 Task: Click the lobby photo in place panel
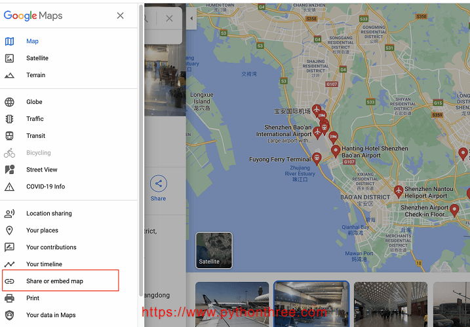click(x=165, y=80)
